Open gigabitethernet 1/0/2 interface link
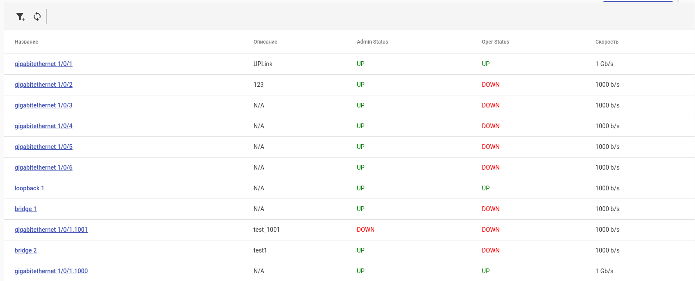Viewport: 695px width, 281px height. 44,85
